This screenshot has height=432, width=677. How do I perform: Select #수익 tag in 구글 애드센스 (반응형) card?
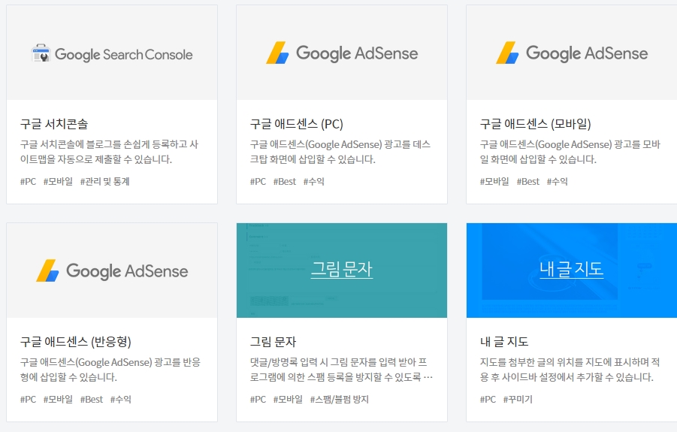(x=121, y=399)
